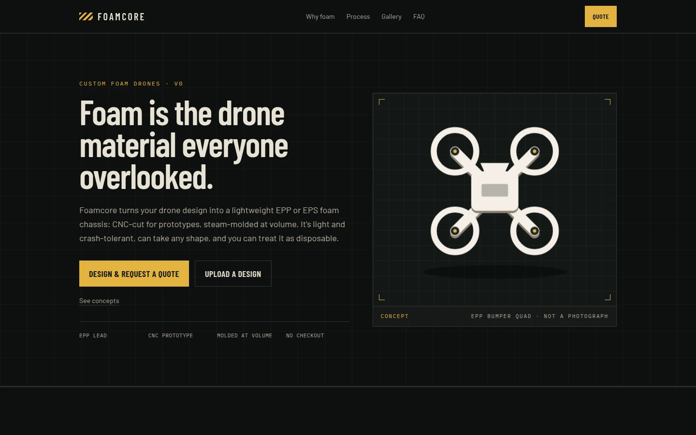Image resolution: width=696 pixels, height=435 pixels.
Task: Open the Why foam nav link
Action: tap(320, 16)
